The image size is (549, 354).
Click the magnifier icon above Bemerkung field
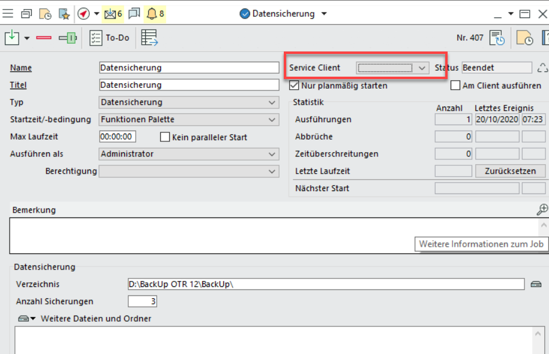click(x=542, y=209)
